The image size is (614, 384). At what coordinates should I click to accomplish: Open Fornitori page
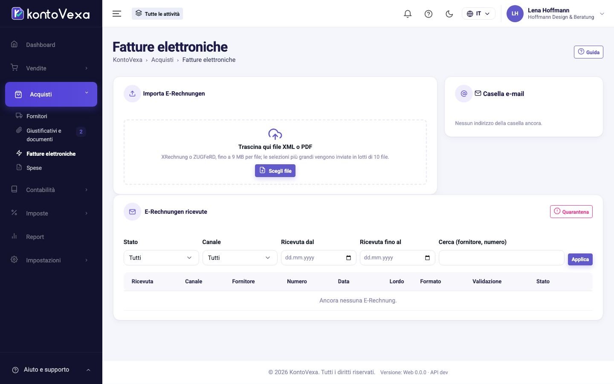coord(37,116)
